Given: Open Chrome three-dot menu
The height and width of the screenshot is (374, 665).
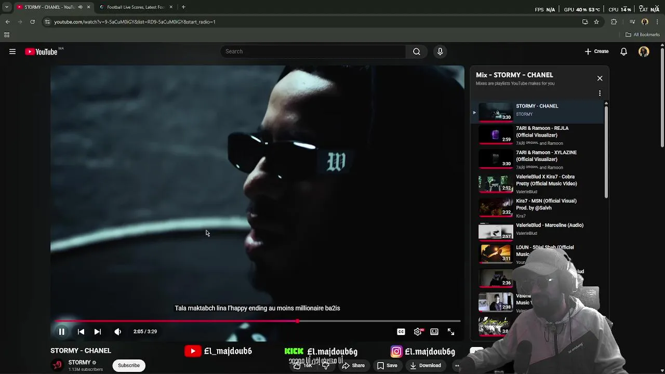Looking at the screenshot, I should coord(658,22).
